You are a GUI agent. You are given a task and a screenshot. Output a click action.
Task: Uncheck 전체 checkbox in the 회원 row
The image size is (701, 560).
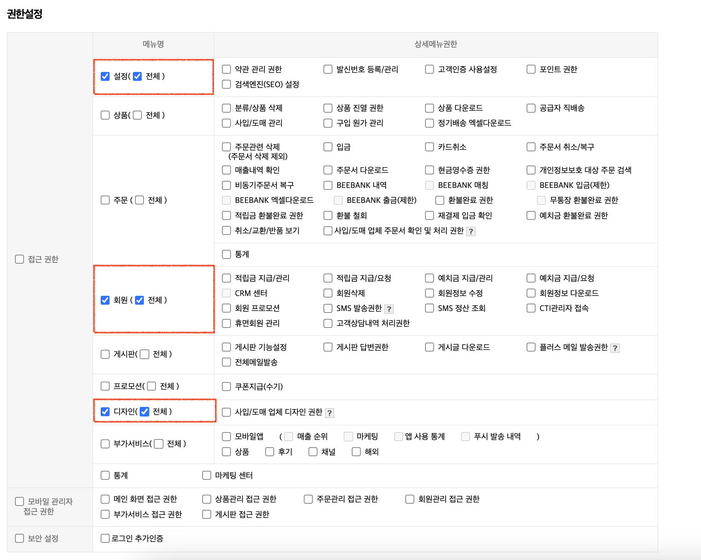tap(139, 300)
